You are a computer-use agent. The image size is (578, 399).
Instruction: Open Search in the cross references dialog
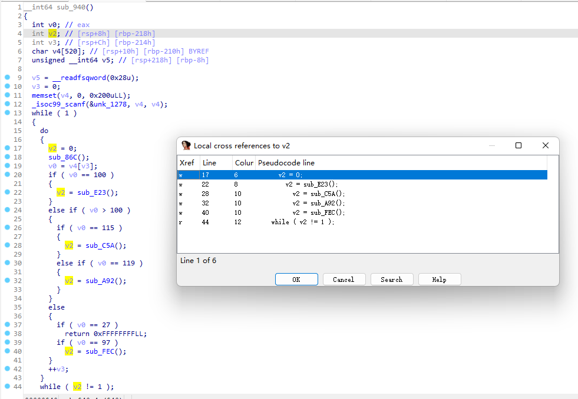[392, 279]
